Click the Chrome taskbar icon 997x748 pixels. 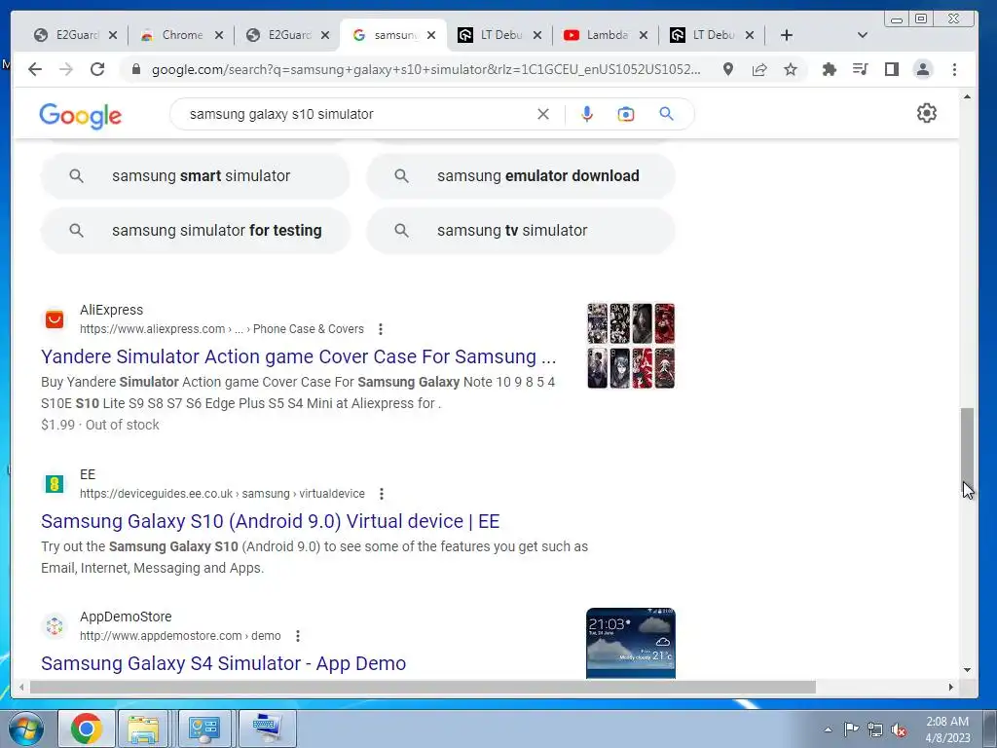point(87,729)
